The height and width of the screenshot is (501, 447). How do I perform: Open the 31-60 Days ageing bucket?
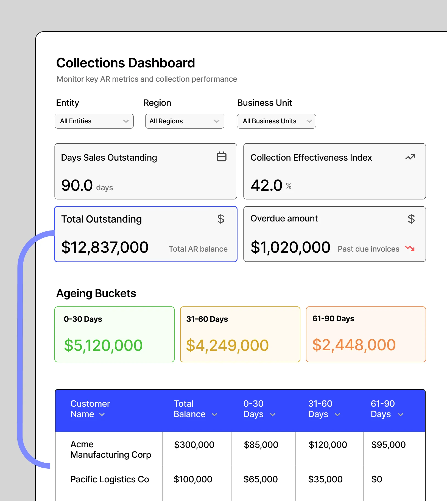pos(240,334)
